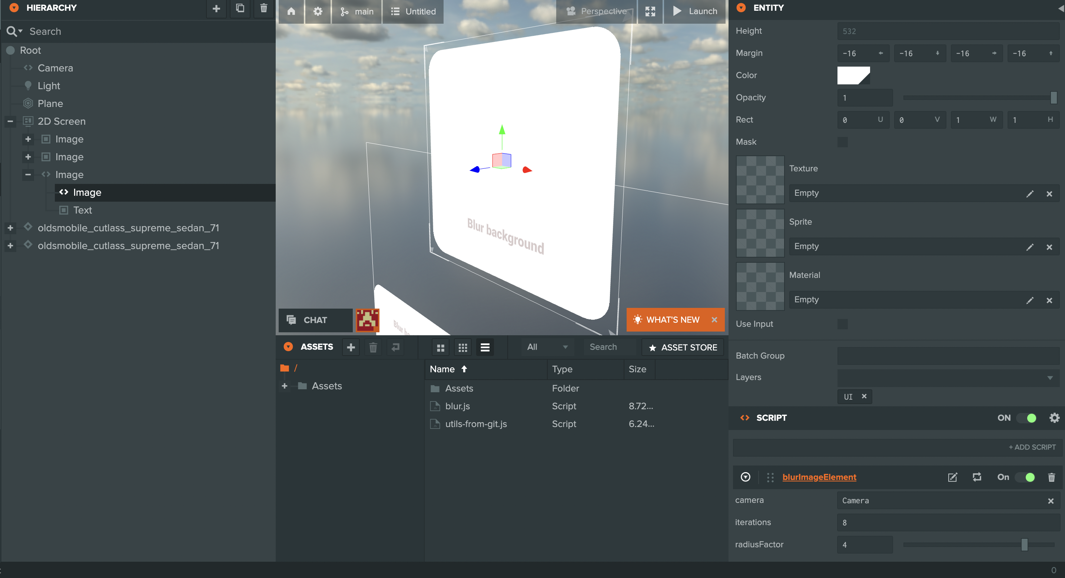Open the All asset filter dropdown
This screenshot has width=1065, height=578.
pos(547,347)
